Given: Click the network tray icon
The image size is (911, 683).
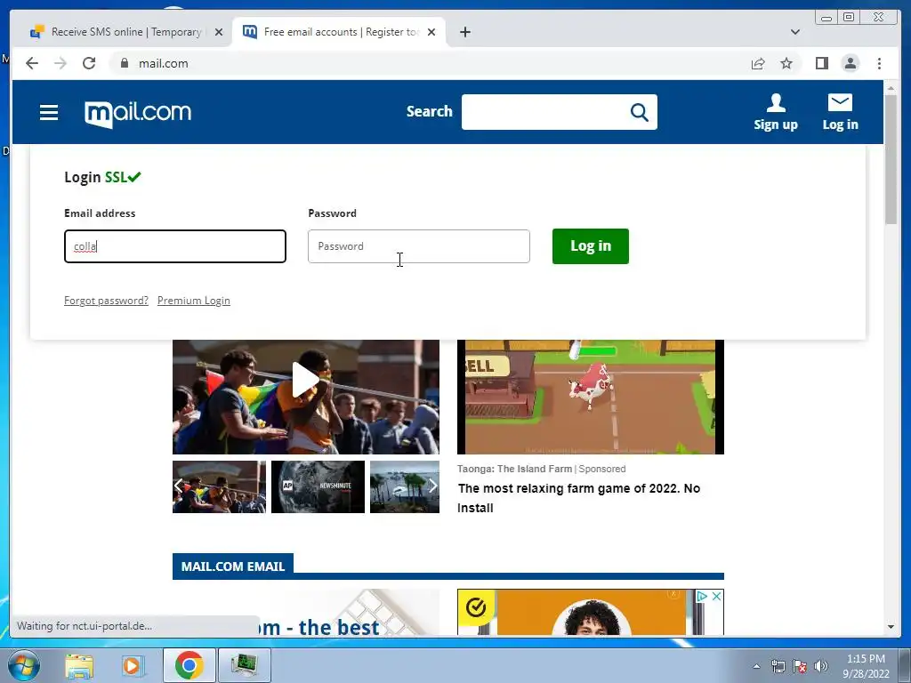Looking at the screenshot, I should 778,666.
